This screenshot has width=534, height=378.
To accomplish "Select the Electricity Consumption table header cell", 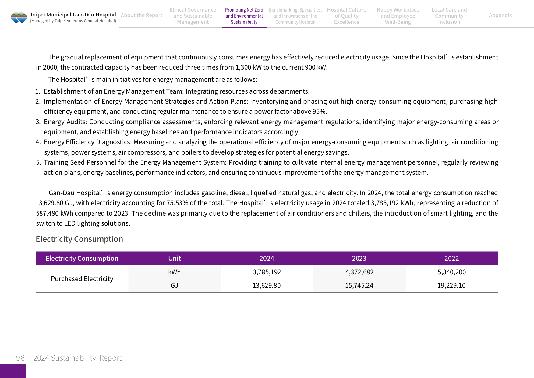I will pyautogui.click(x=82, y=258).
